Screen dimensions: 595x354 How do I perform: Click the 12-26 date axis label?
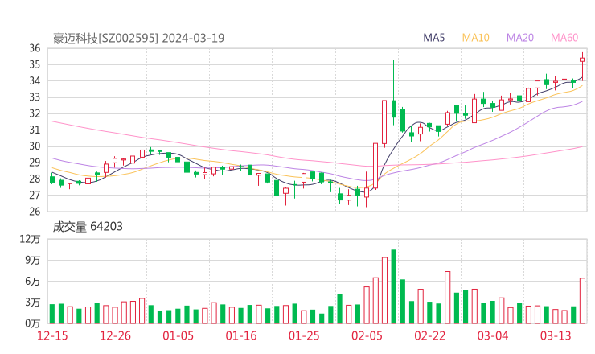pos(115,335)
